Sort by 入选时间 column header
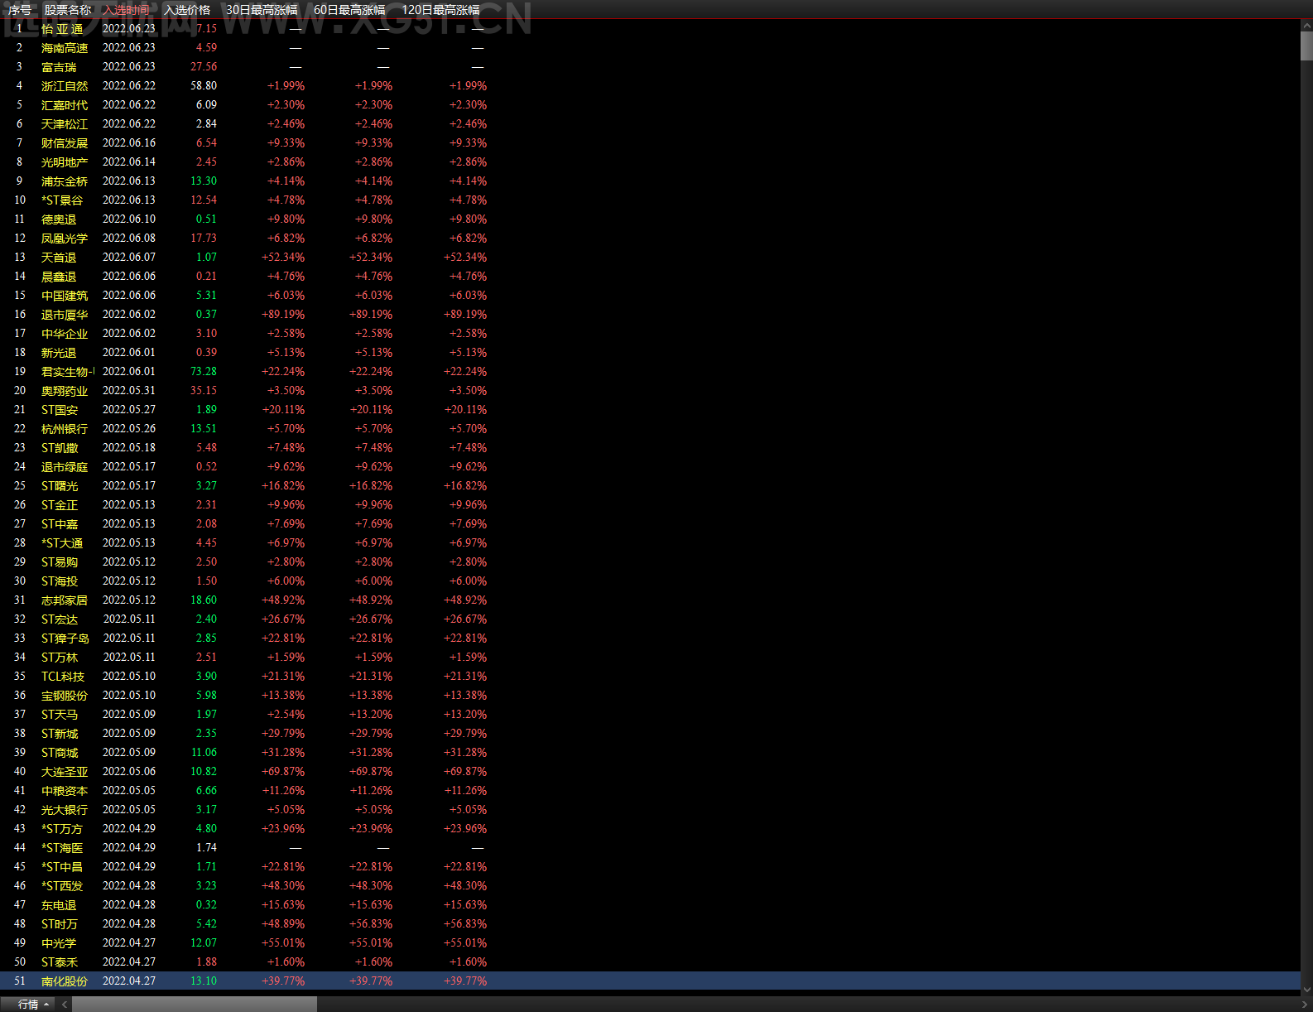Screen dimensions: 1313x1012 [127, 10]
